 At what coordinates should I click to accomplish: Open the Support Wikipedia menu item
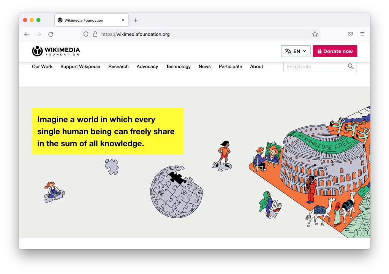(x=80, y=67)
